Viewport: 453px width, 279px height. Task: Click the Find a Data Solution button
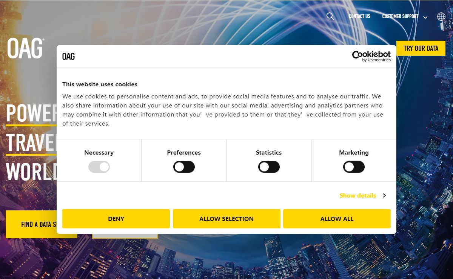pos(31,224)
